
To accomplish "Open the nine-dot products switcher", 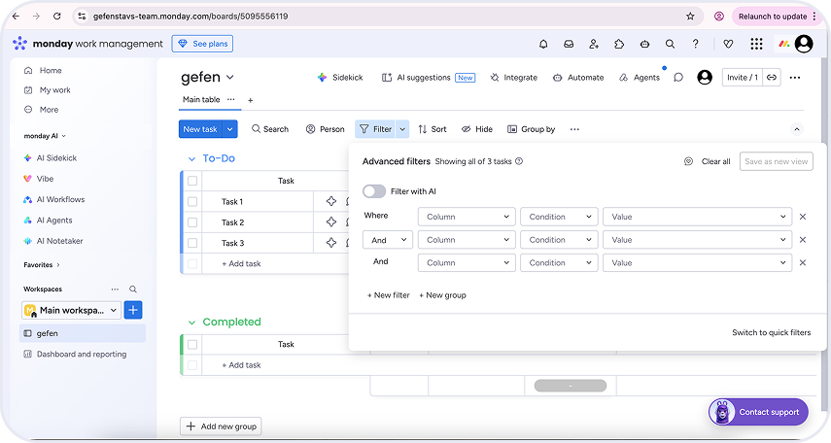I will click(x=756, y=44).
